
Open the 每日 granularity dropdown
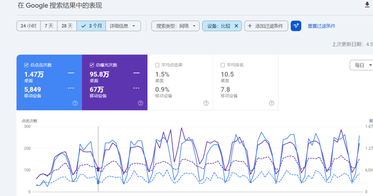click(362, 65)
